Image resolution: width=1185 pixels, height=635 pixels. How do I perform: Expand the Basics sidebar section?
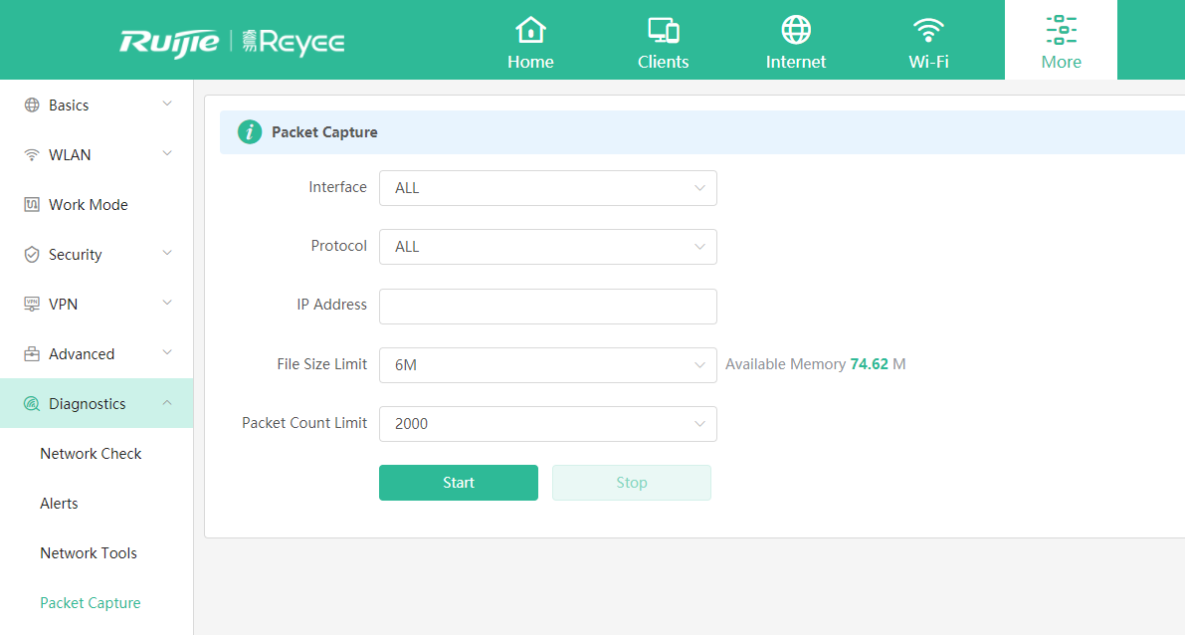[x=97, y=106]
